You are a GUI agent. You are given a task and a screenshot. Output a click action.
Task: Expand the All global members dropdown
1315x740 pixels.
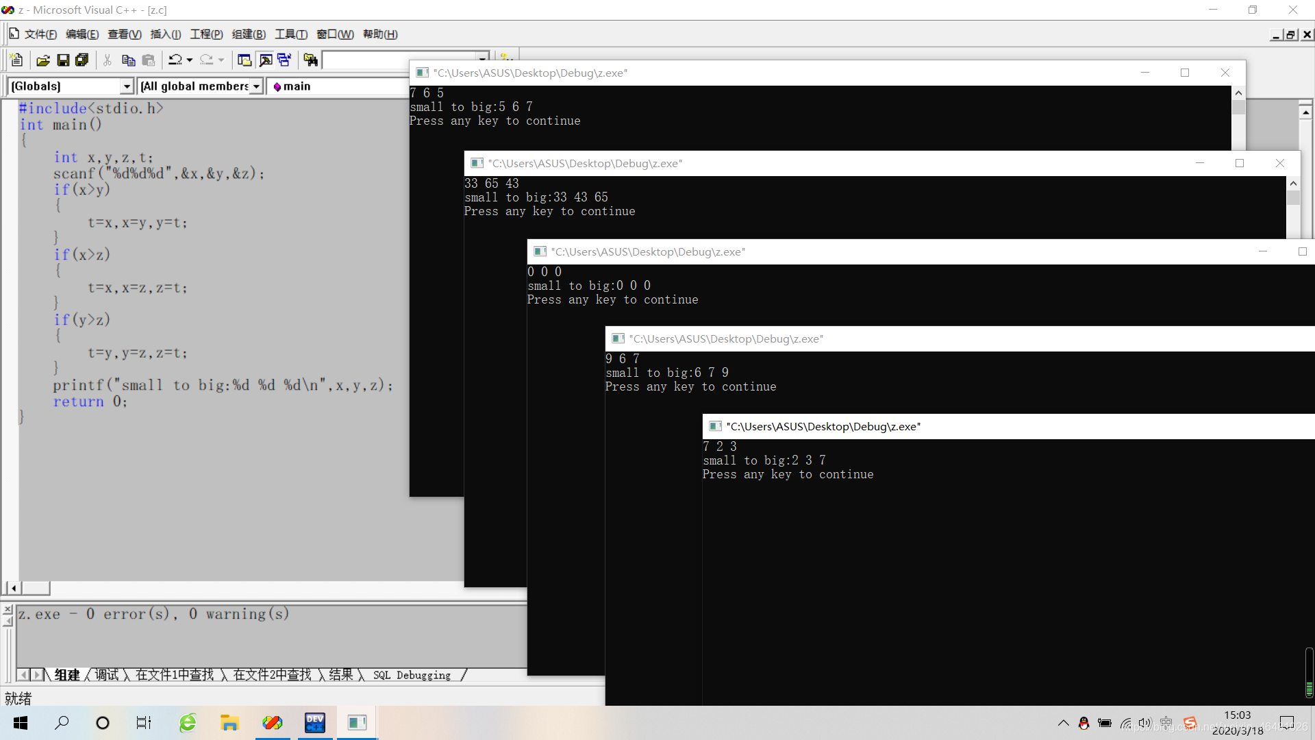256,86
